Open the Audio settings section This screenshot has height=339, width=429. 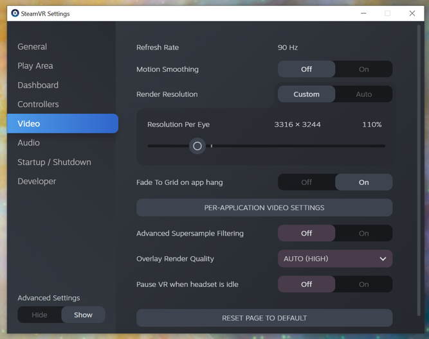(28, 143)
